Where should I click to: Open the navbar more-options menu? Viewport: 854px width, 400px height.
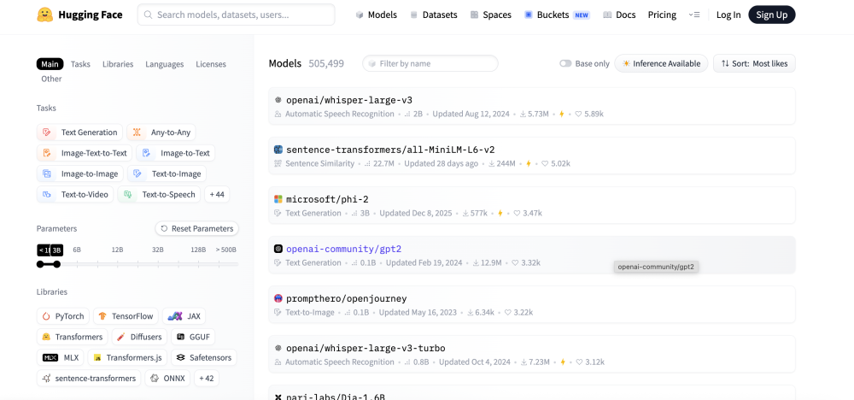pos(693,15)
